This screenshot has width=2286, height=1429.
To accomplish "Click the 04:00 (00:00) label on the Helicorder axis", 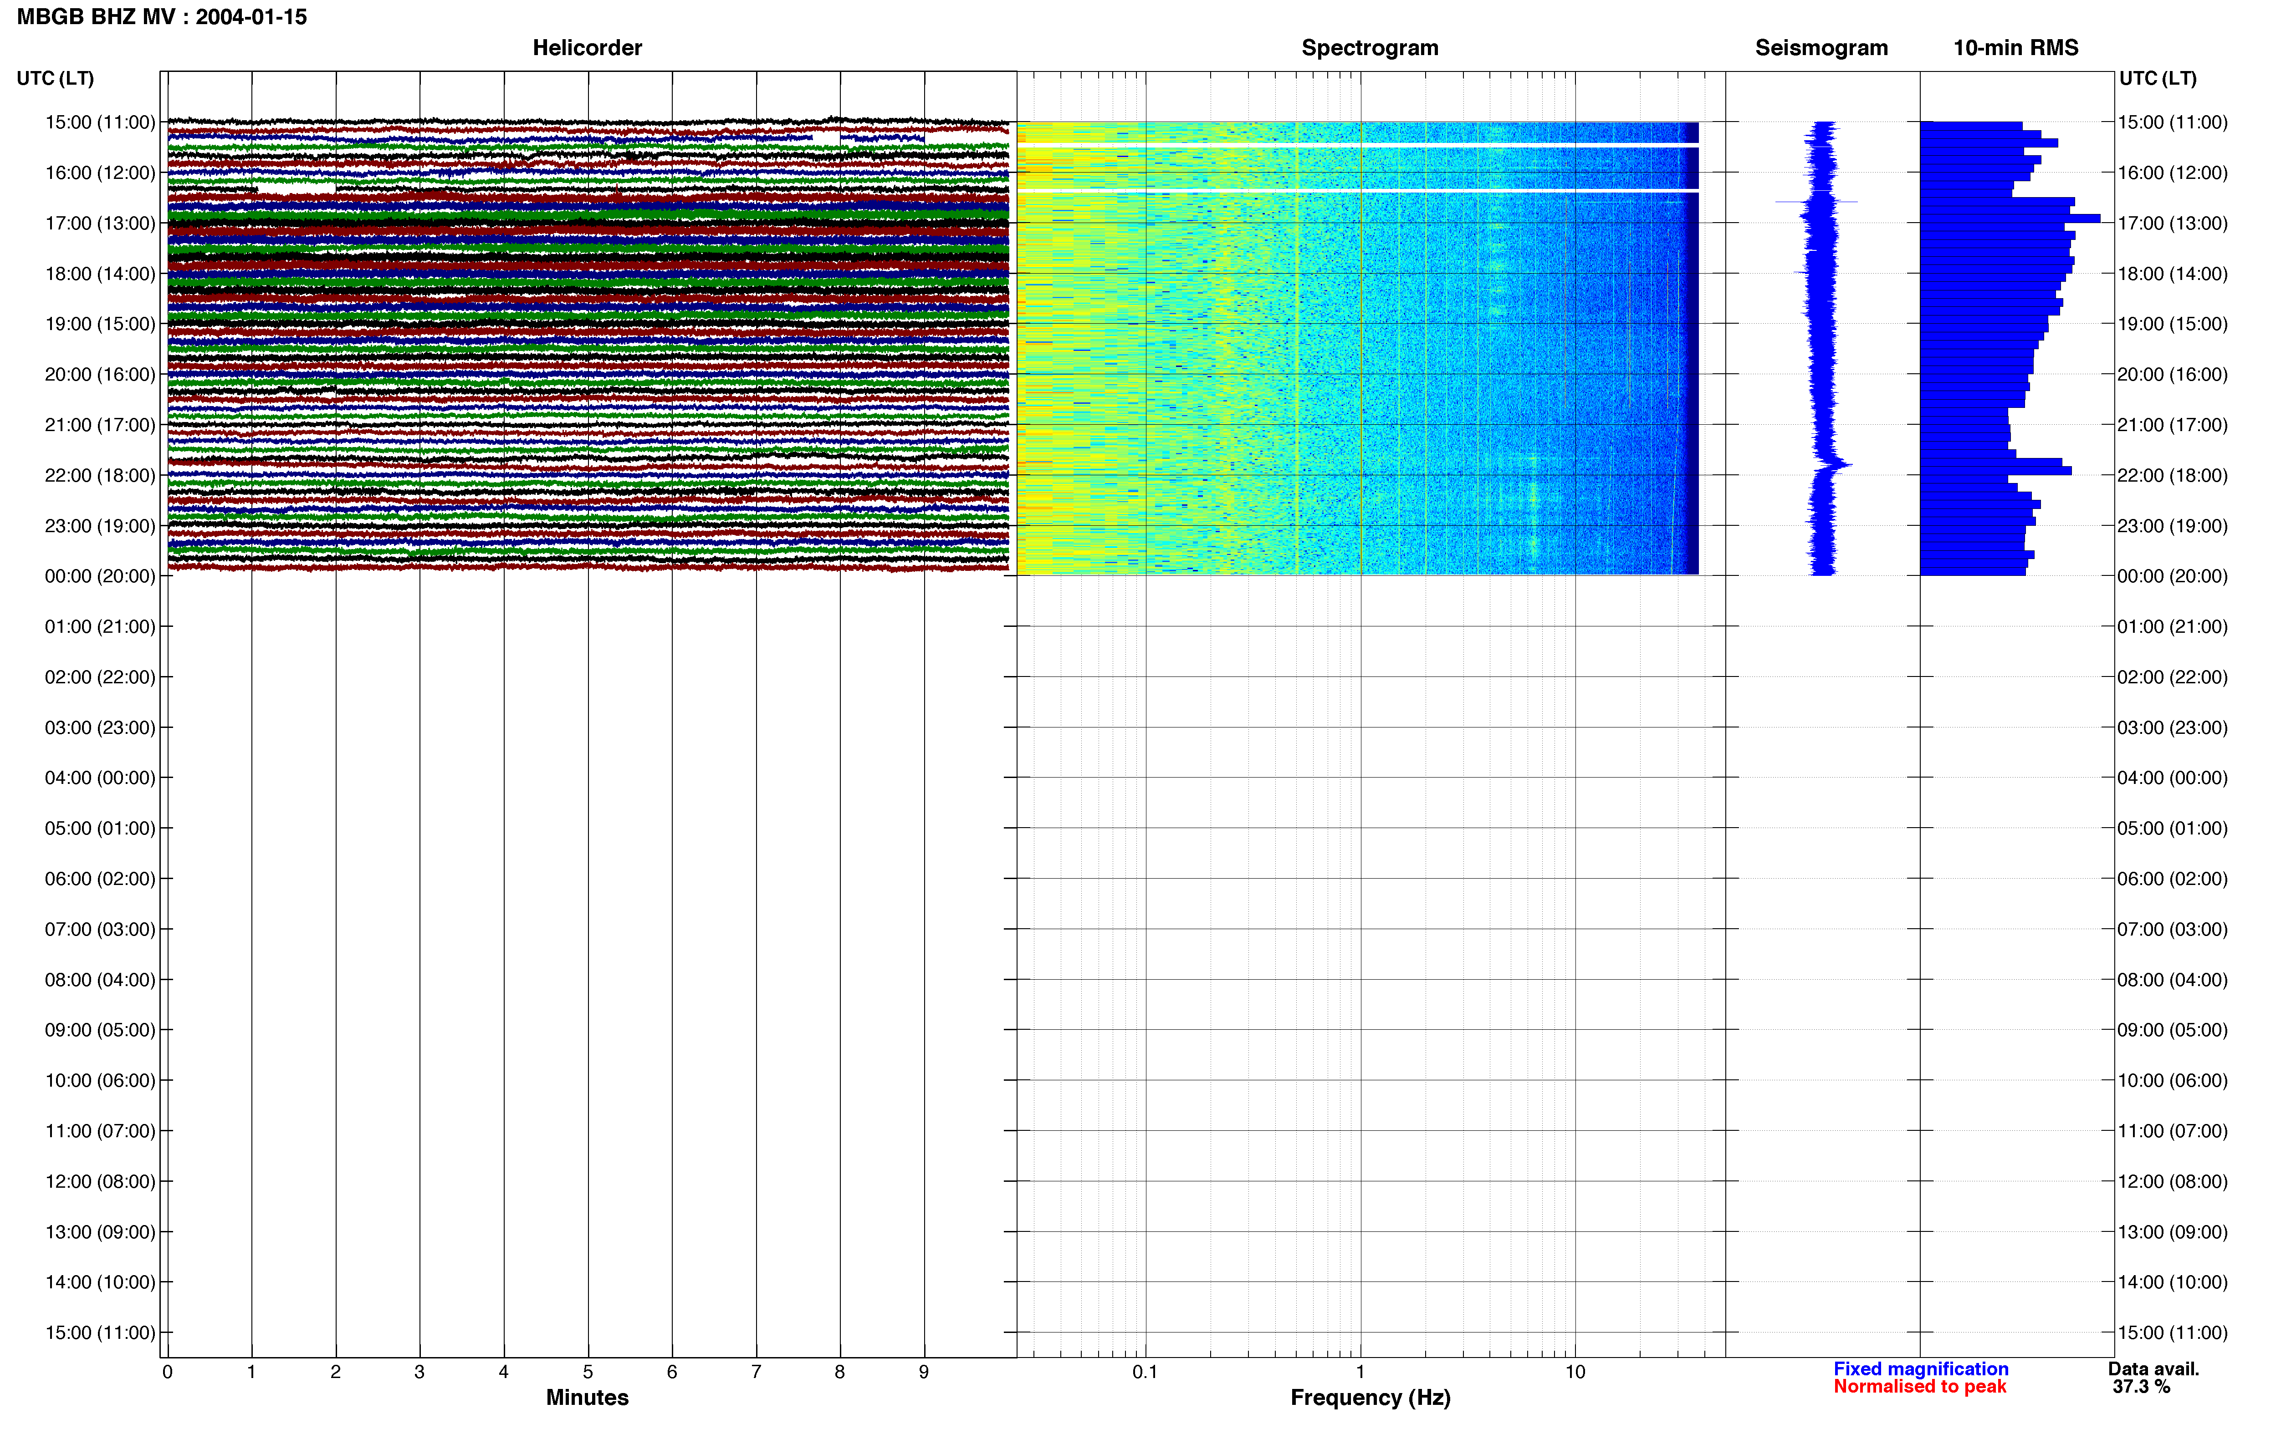I will 99,778.
